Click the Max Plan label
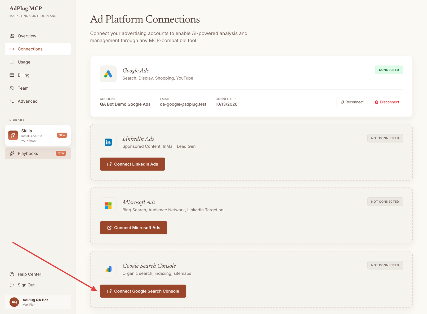427x314 pixels. (29, 305)
